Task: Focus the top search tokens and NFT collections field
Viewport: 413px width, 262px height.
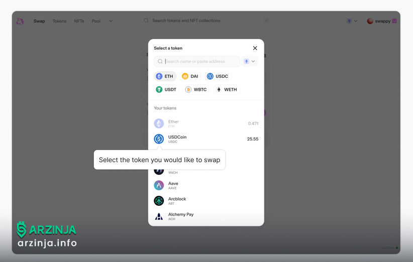Action: [206, 21]
